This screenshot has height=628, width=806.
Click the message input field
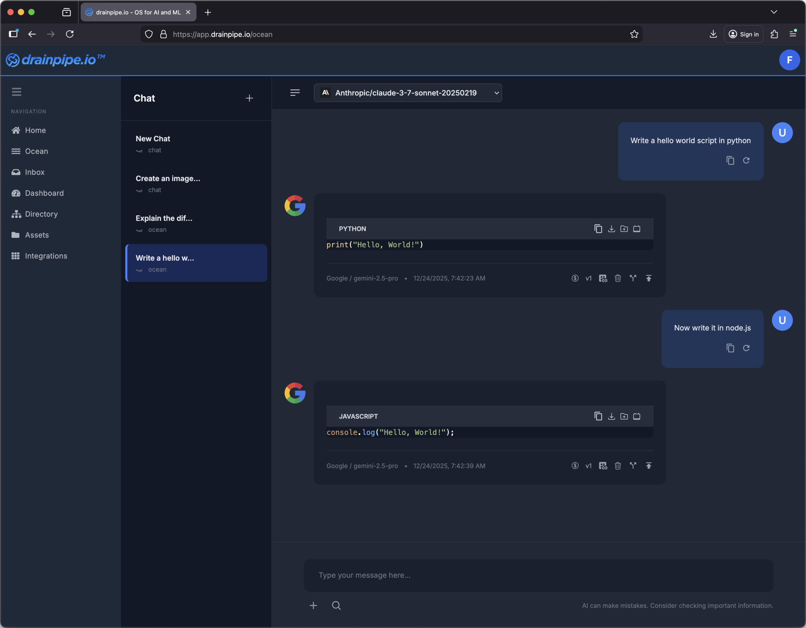click(538, 575)
